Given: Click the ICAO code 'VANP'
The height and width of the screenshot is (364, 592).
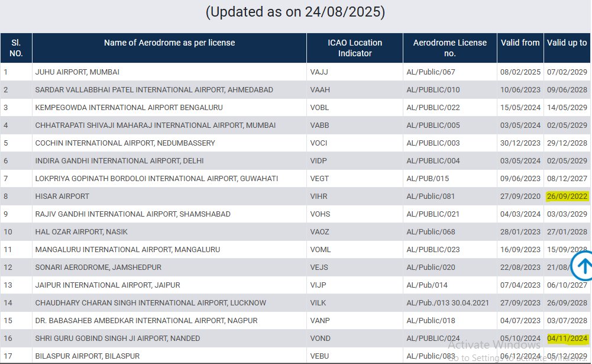Looking at the screenshot, I should click(320, 321).
